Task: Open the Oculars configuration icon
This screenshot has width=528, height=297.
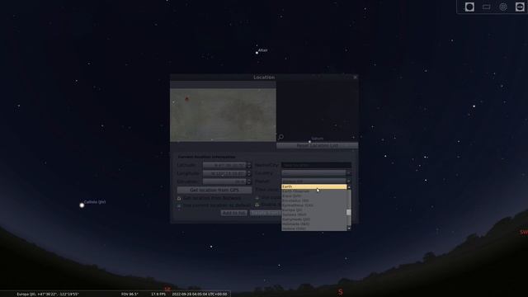Action: pos(520,7)
